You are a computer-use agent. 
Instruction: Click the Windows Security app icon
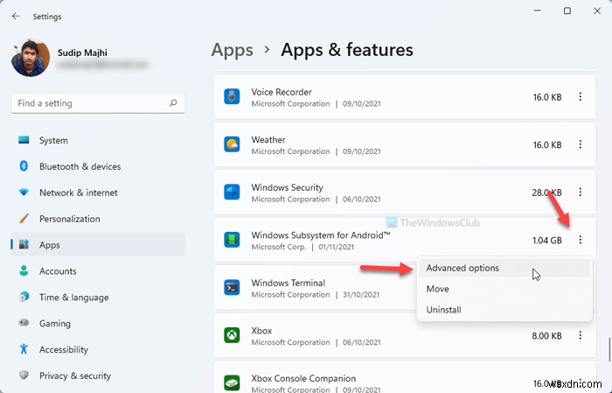(x=232, y=193)
